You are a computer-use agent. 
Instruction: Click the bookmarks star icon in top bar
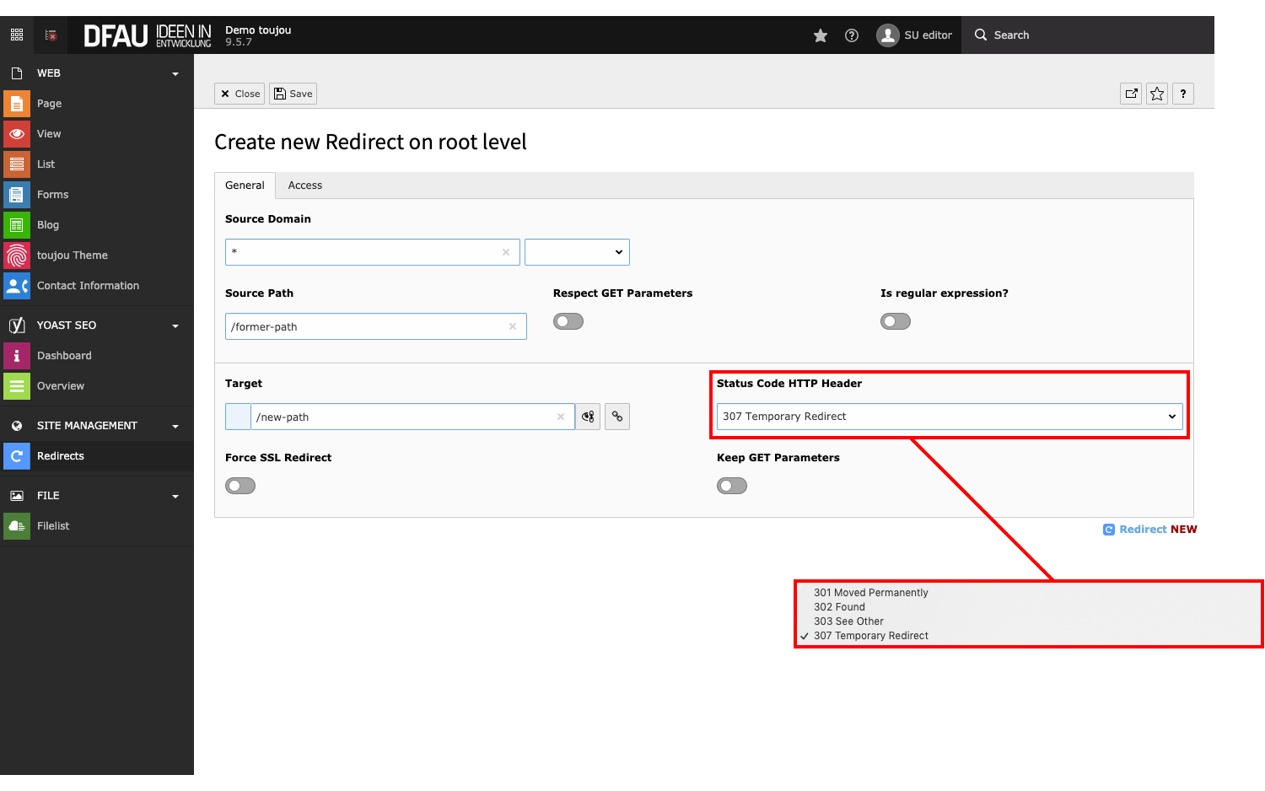(820, 35)
